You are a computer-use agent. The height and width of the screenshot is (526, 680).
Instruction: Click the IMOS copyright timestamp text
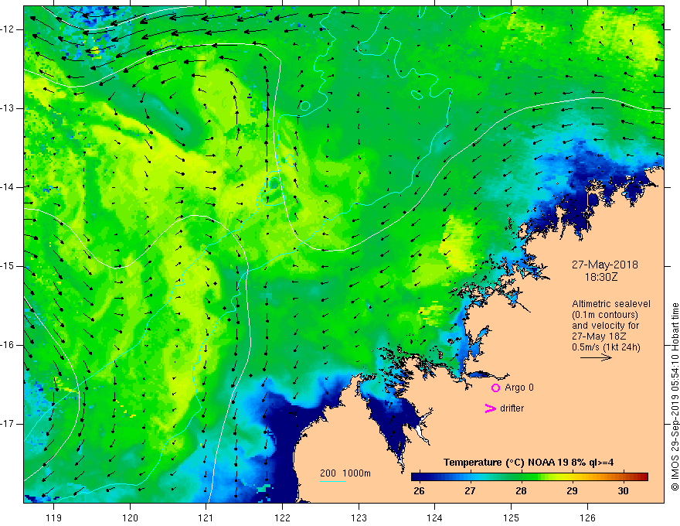pyautogui.click(x=675, y=397)
